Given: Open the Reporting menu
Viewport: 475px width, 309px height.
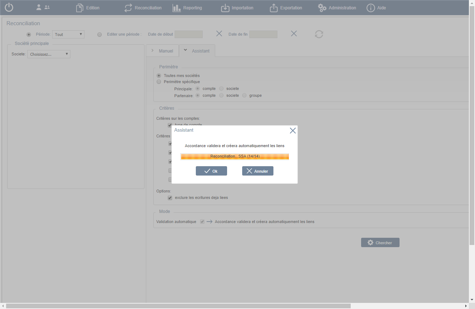Looking at the screenshot, I should (x=187, y=8).
